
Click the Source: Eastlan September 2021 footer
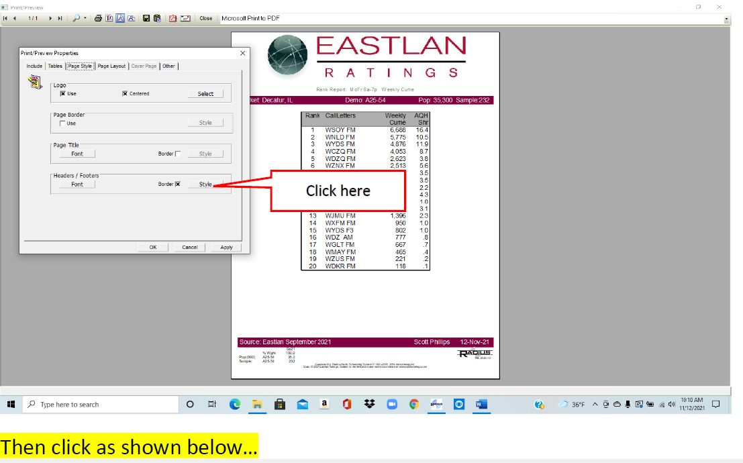tap(285, 342)
